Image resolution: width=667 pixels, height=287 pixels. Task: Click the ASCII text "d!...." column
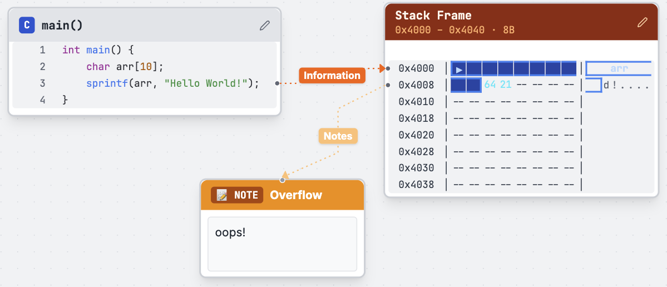[x=626, y=86]
